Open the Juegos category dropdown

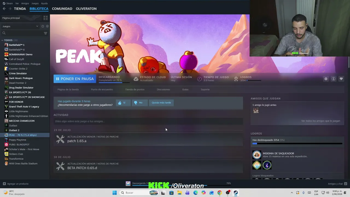(20, 26)
